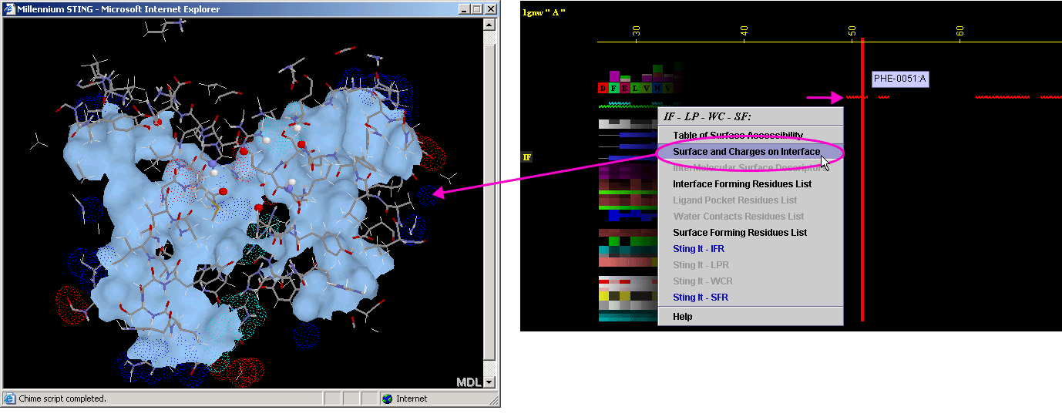
Task: Select Table of Surface Accessibility
Action: 738,136
